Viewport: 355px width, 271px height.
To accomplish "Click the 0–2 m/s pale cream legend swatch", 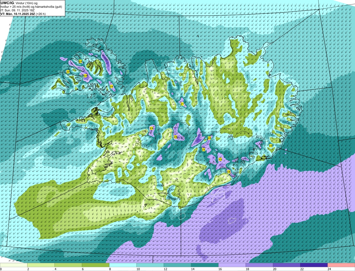I will tap(14, 265).
